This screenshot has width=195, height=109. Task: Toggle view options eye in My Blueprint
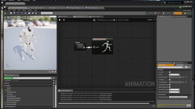[x=54, y=78]
